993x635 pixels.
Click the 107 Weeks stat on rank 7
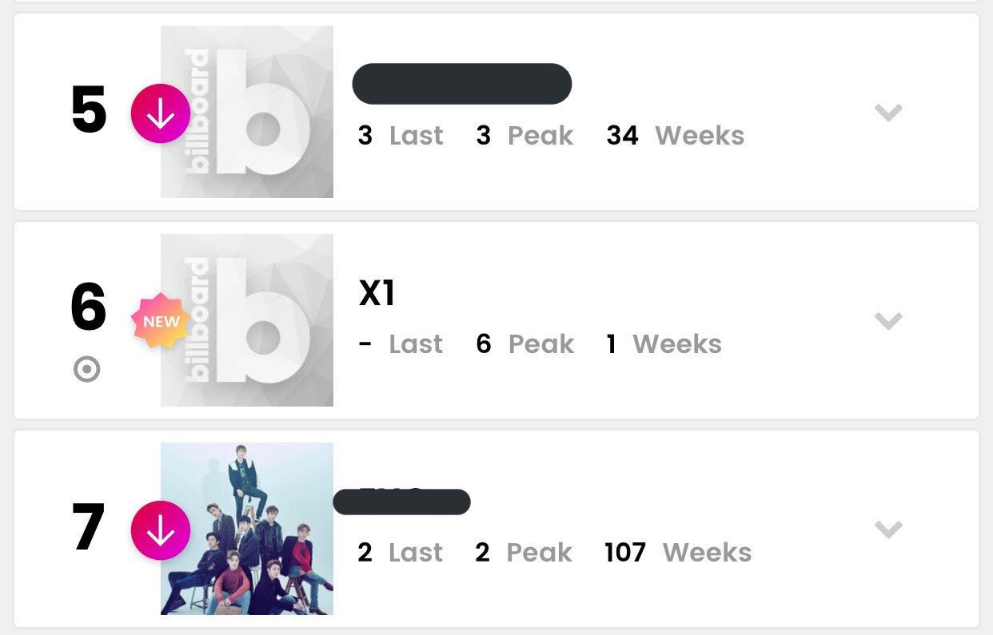coord(678,553)
